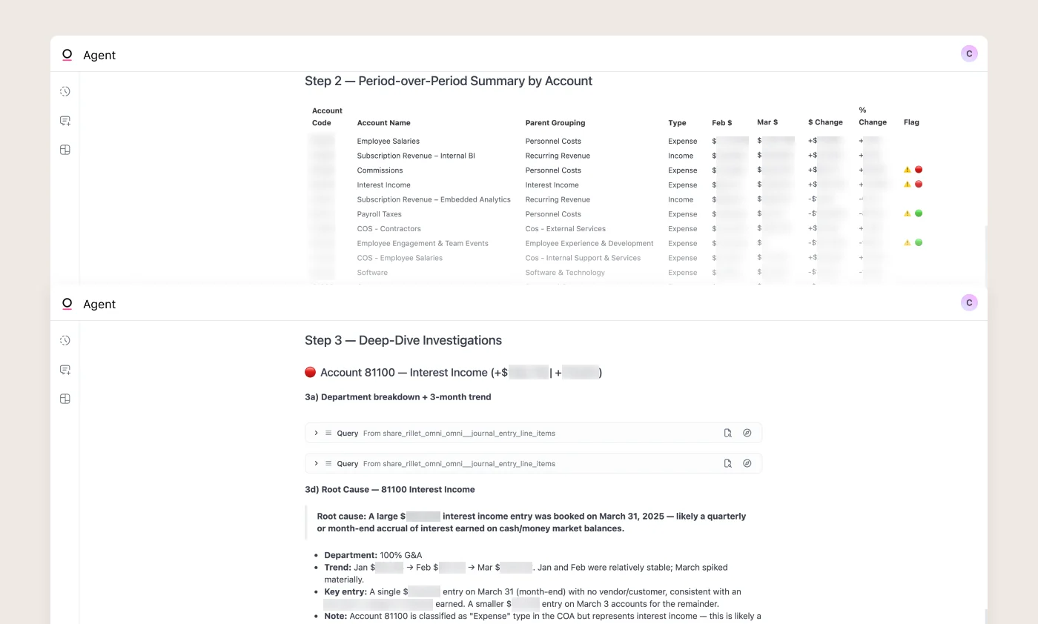Open history icon in lower sidebar
The width and height of the screenshot is (1038, 624).
65,340
